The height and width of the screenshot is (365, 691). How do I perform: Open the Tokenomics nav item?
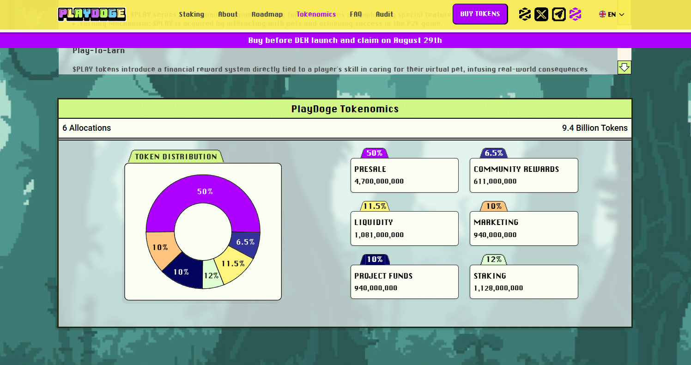tap(316, 14)
